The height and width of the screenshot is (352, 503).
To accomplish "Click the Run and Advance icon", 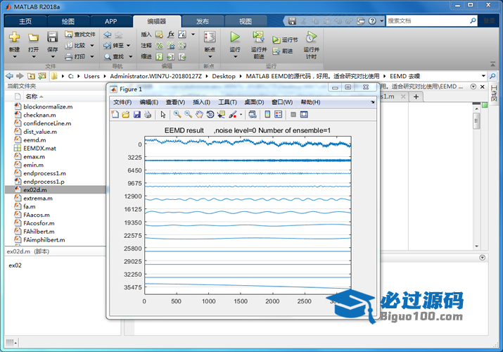I will click(x=258, y=37).
